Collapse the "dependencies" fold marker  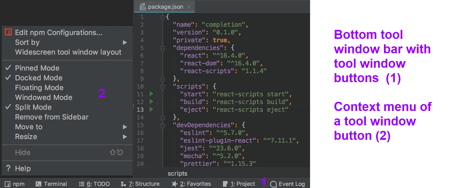(163, 48)
